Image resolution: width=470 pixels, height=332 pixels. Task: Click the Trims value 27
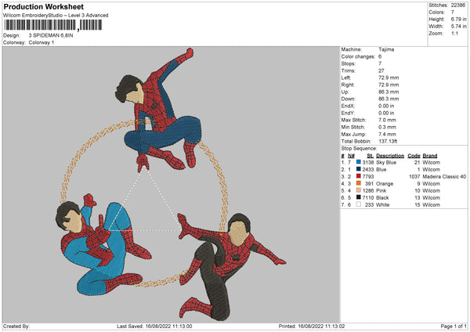click(x=381, y=70)
